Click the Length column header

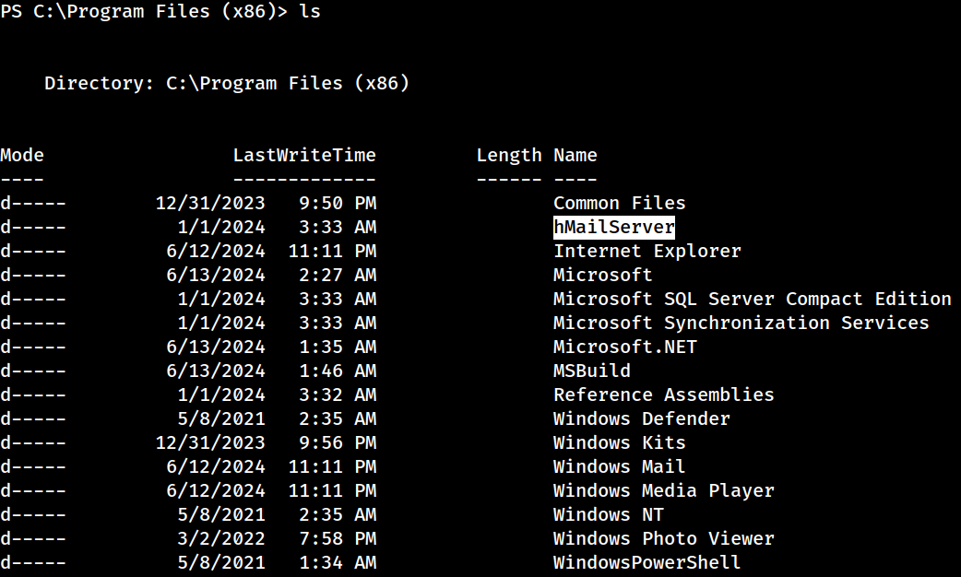509,156
